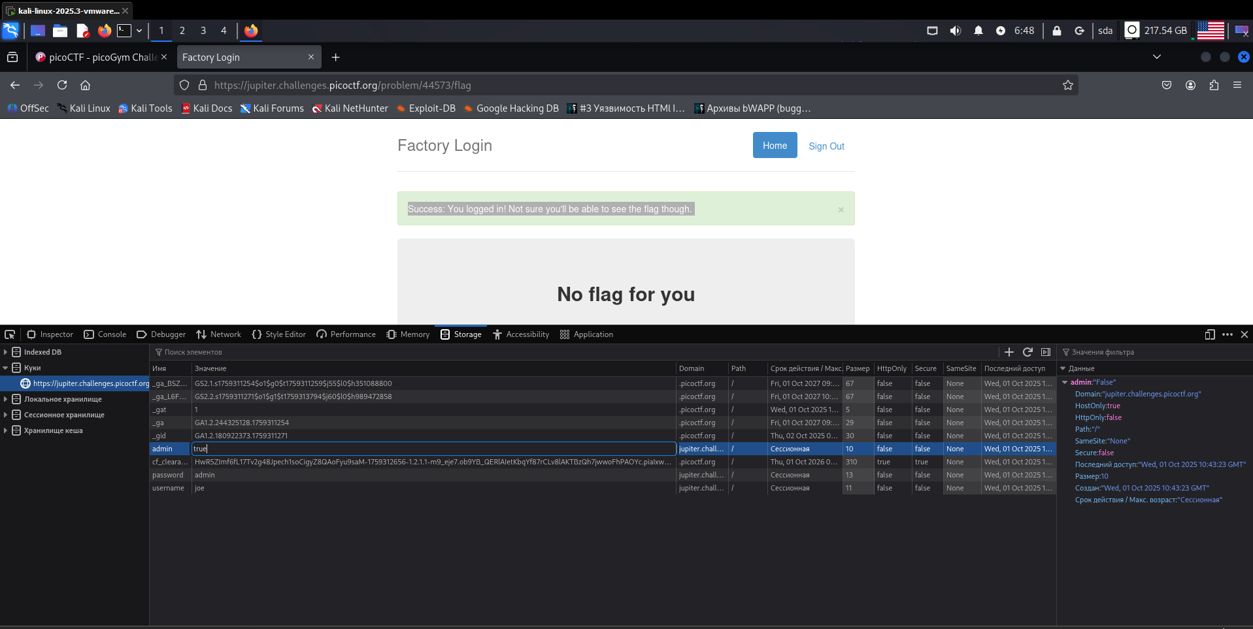Collapse the Куки tree node
This screenshot has width=1253, height=629.
coord(6,368)
